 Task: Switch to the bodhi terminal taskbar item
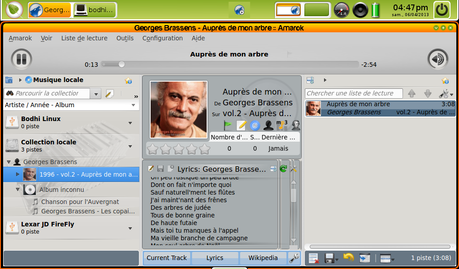coord(94,10)
